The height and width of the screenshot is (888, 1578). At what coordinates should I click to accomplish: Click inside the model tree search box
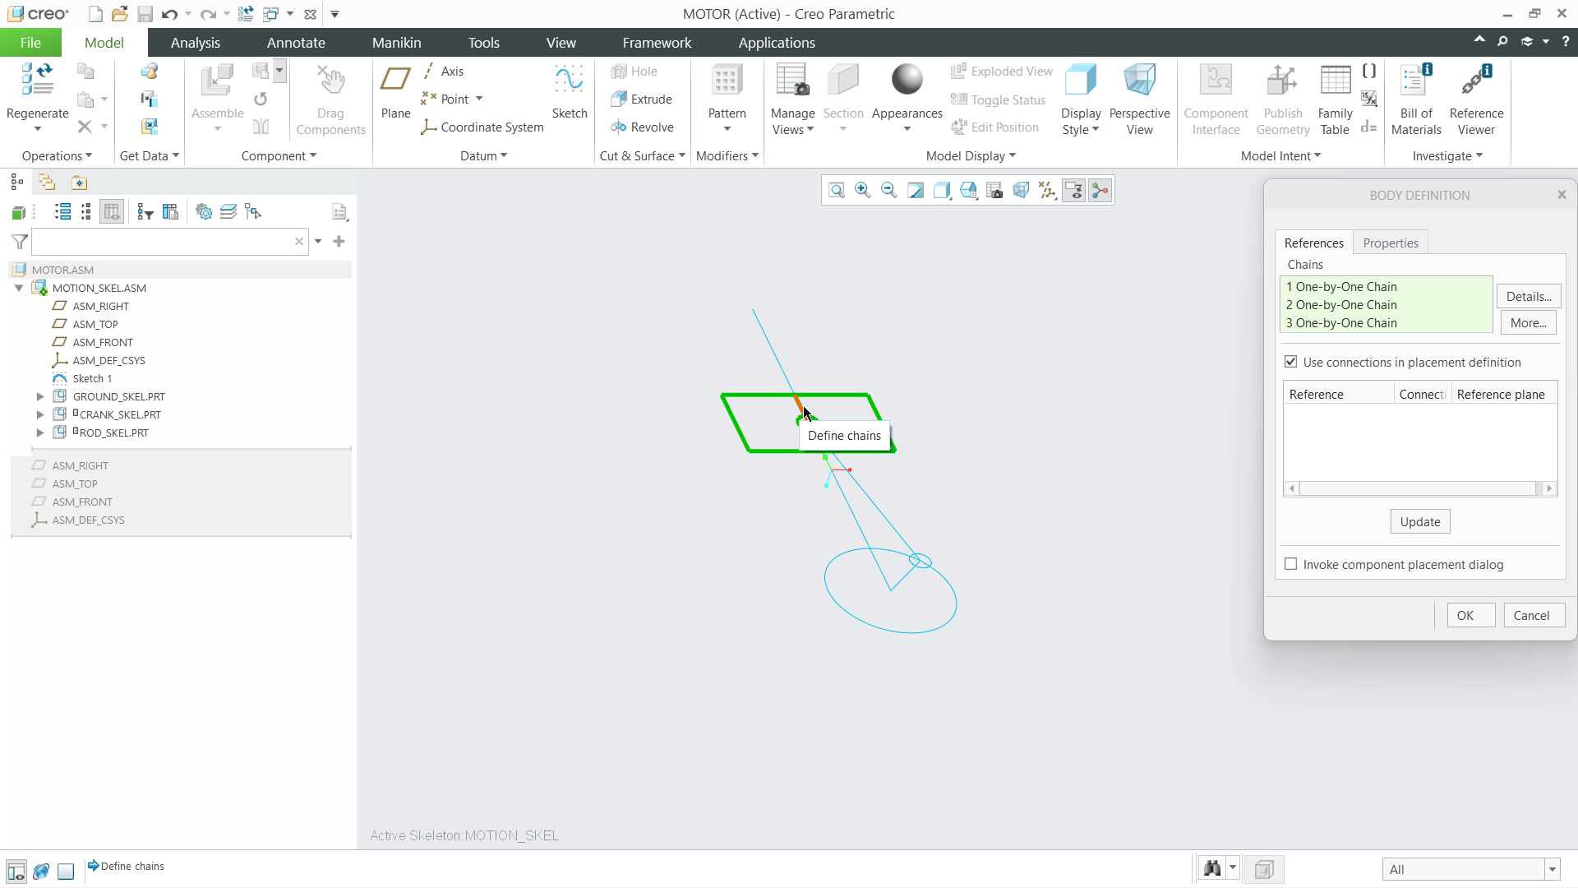click(x=164, y=241)
